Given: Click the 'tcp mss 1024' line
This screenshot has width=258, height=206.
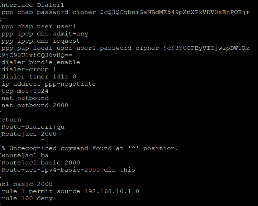Looking at the screenshot, I should click(25, 91).
